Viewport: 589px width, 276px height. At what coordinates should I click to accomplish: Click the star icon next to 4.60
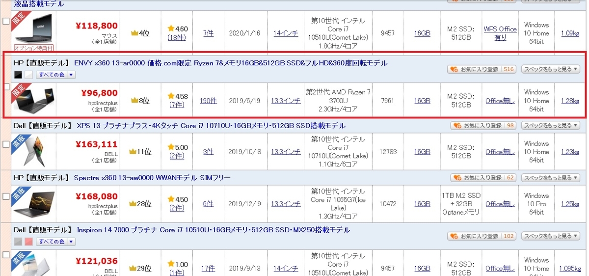pos(171,29)
